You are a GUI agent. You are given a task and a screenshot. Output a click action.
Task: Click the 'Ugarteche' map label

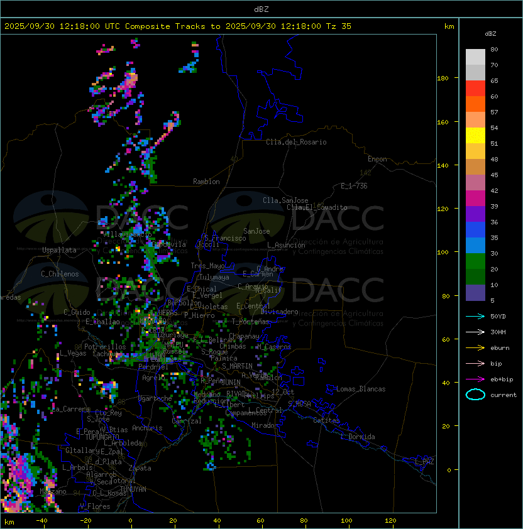click(155, 398)
